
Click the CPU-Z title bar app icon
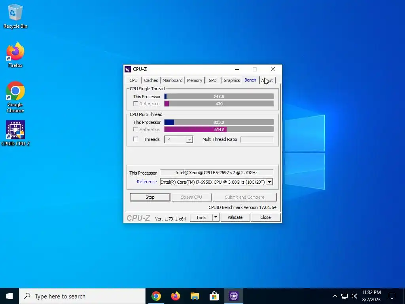128,69
